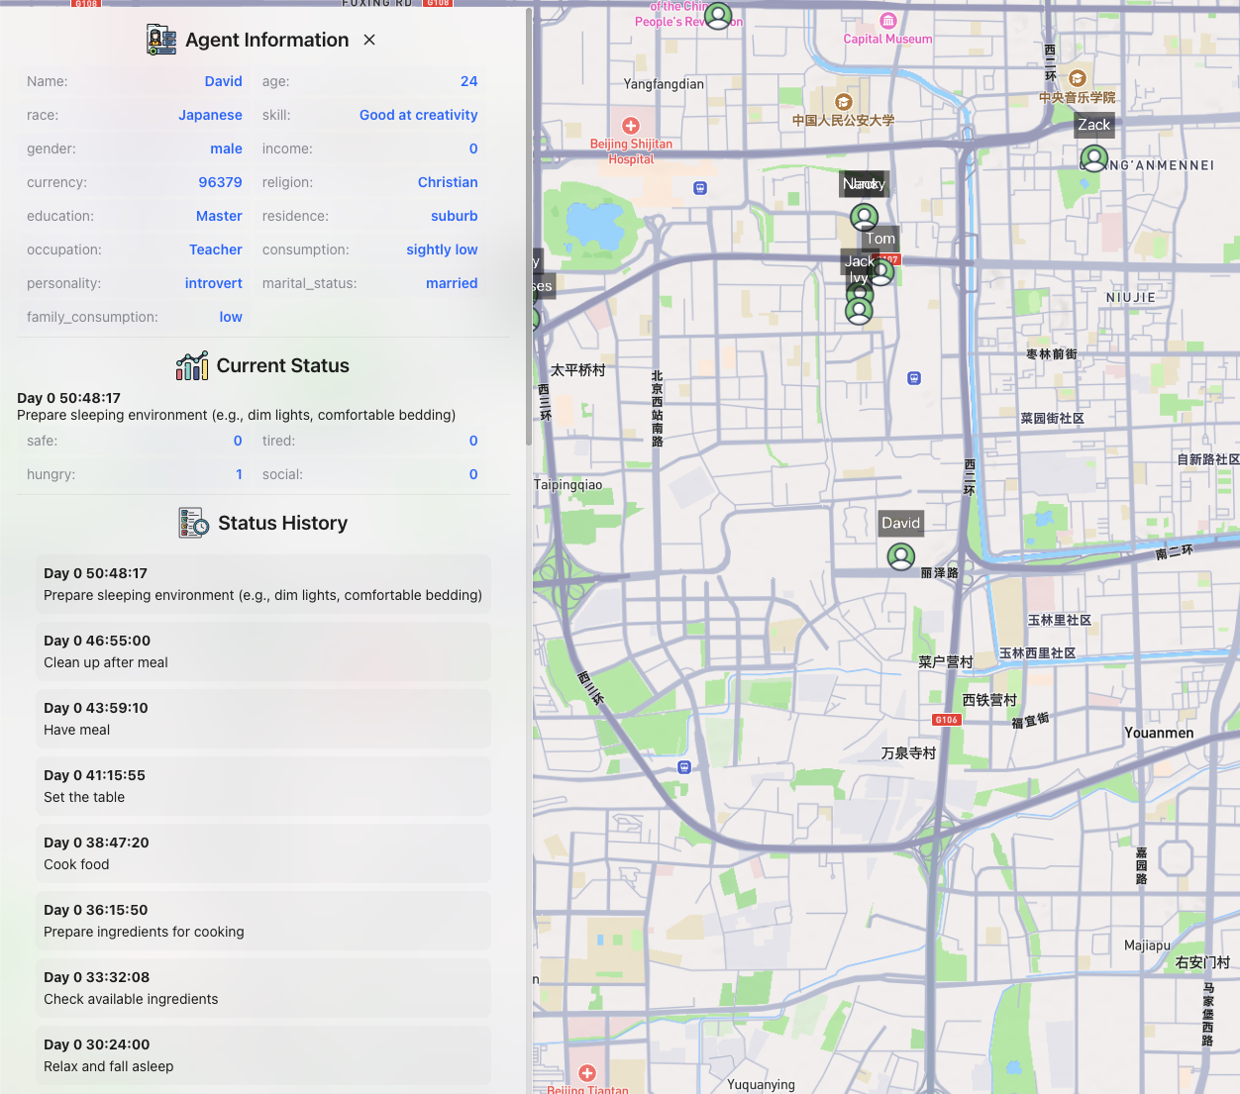The image size is (1240, 1094).
Task: Click the 'Agent Information' heading
Action: pos(267,40)
